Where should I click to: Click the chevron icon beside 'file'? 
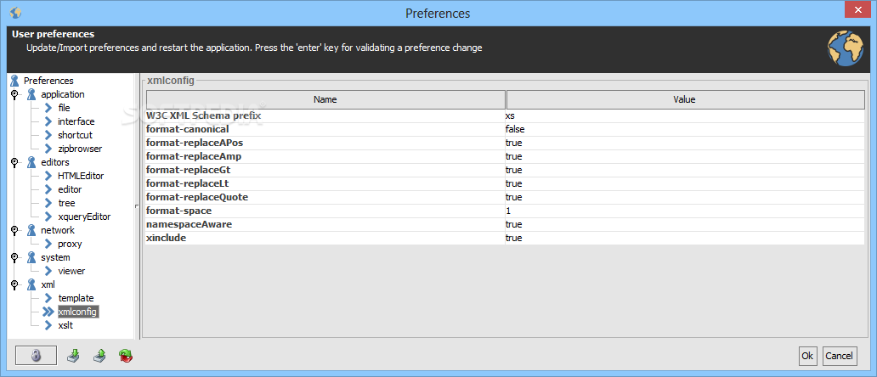click(x=48, y=108)
